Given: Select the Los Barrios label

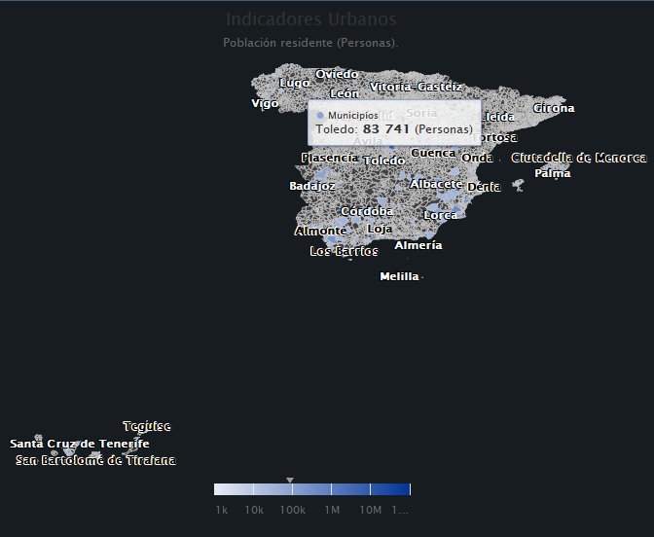Looking at the screenshot, I should (345, 251).
